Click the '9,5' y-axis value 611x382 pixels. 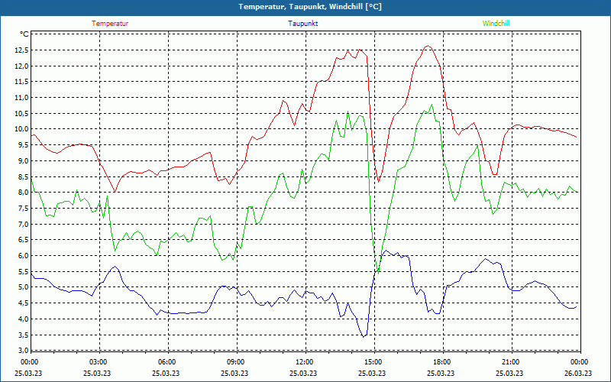[x=23, y=145]
